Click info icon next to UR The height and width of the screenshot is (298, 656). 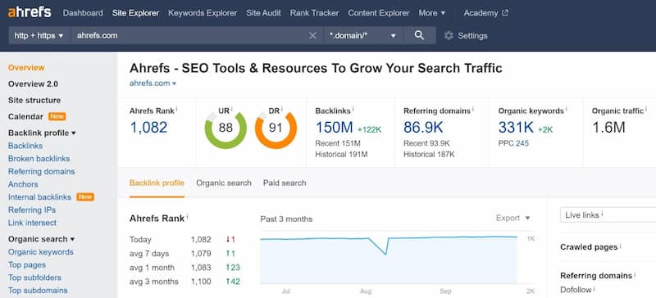click(x=232, y=109)
